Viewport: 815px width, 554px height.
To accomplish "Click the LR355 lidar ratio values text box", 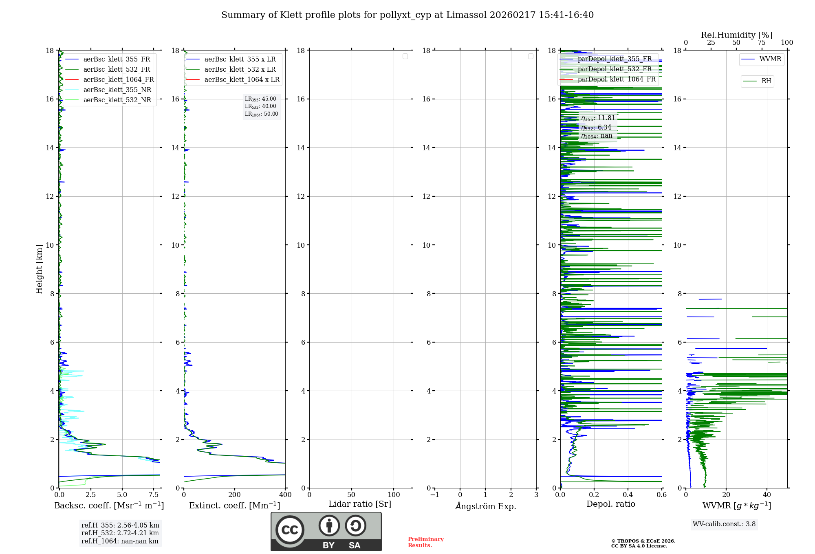I will (x=261, y=106).
